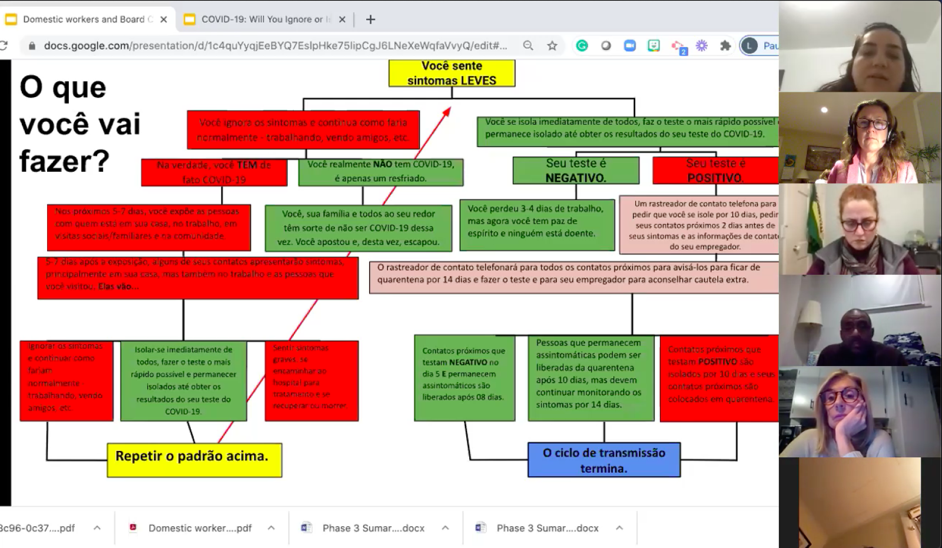942x548 pixels.
Task: Expand first Phase 3 Sumar....docx options
Action: pyautogui.click(x=446, y=528)
